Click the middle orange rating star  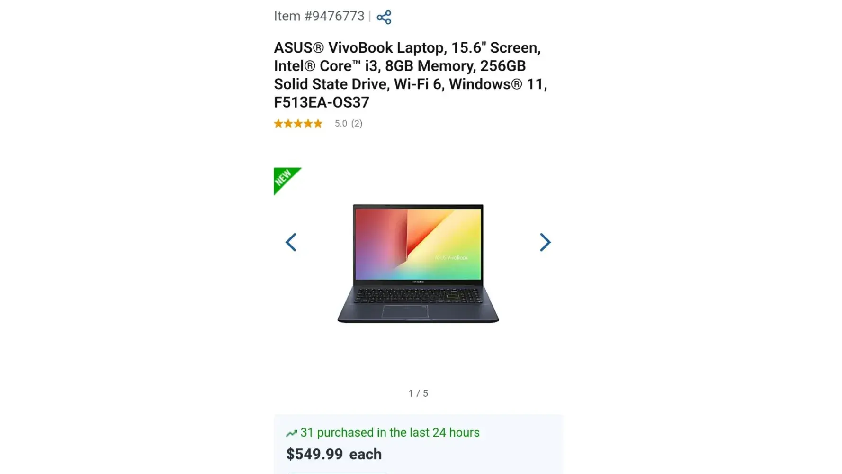coord(298,124)
